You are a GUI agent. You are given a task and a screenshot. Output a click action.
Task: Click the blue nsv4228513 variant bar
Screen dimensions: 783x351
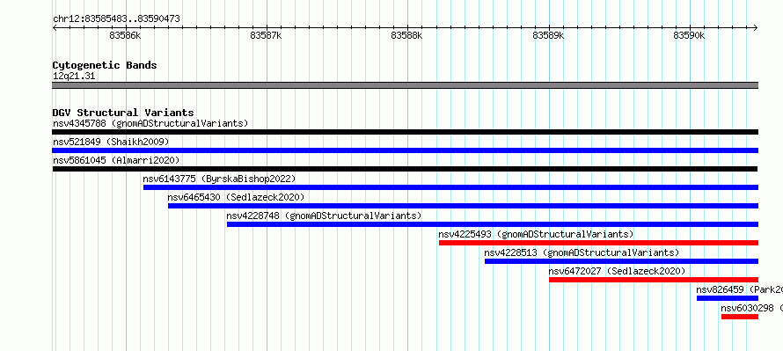tap(621, 261)
